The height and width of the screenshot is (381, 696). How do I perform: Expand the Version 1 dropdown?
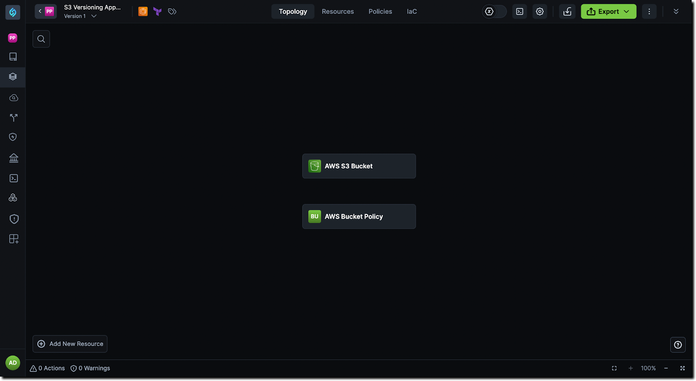point(80,16)
